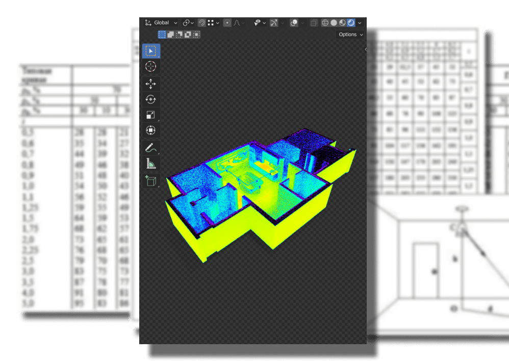This screenshot has height=361, width=509.
Task: Open the shading options dropdown arrow
Action: tap(360, 23)
